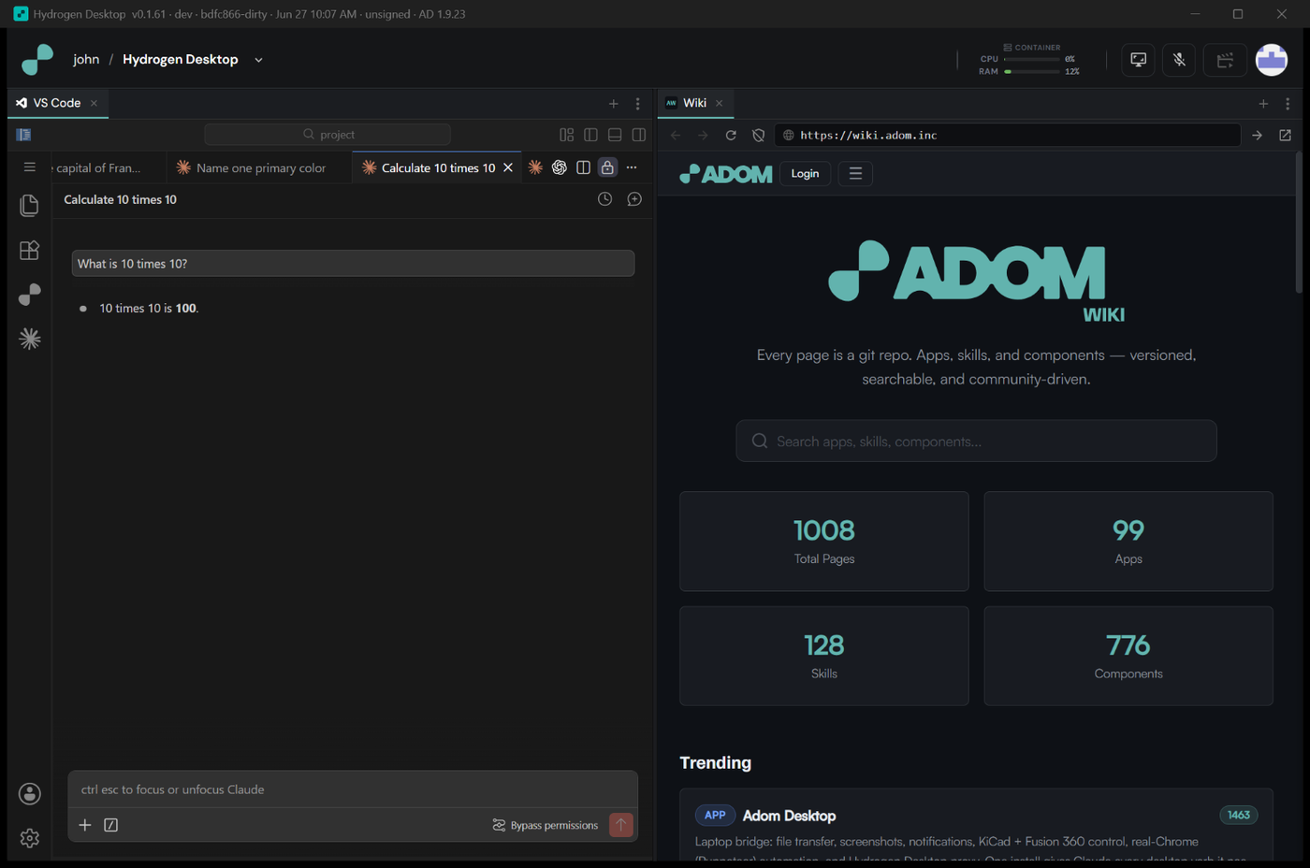Open the Claude starburst icon in activity bar
This screenshot has height=868, width=1310.
point(30,339)
